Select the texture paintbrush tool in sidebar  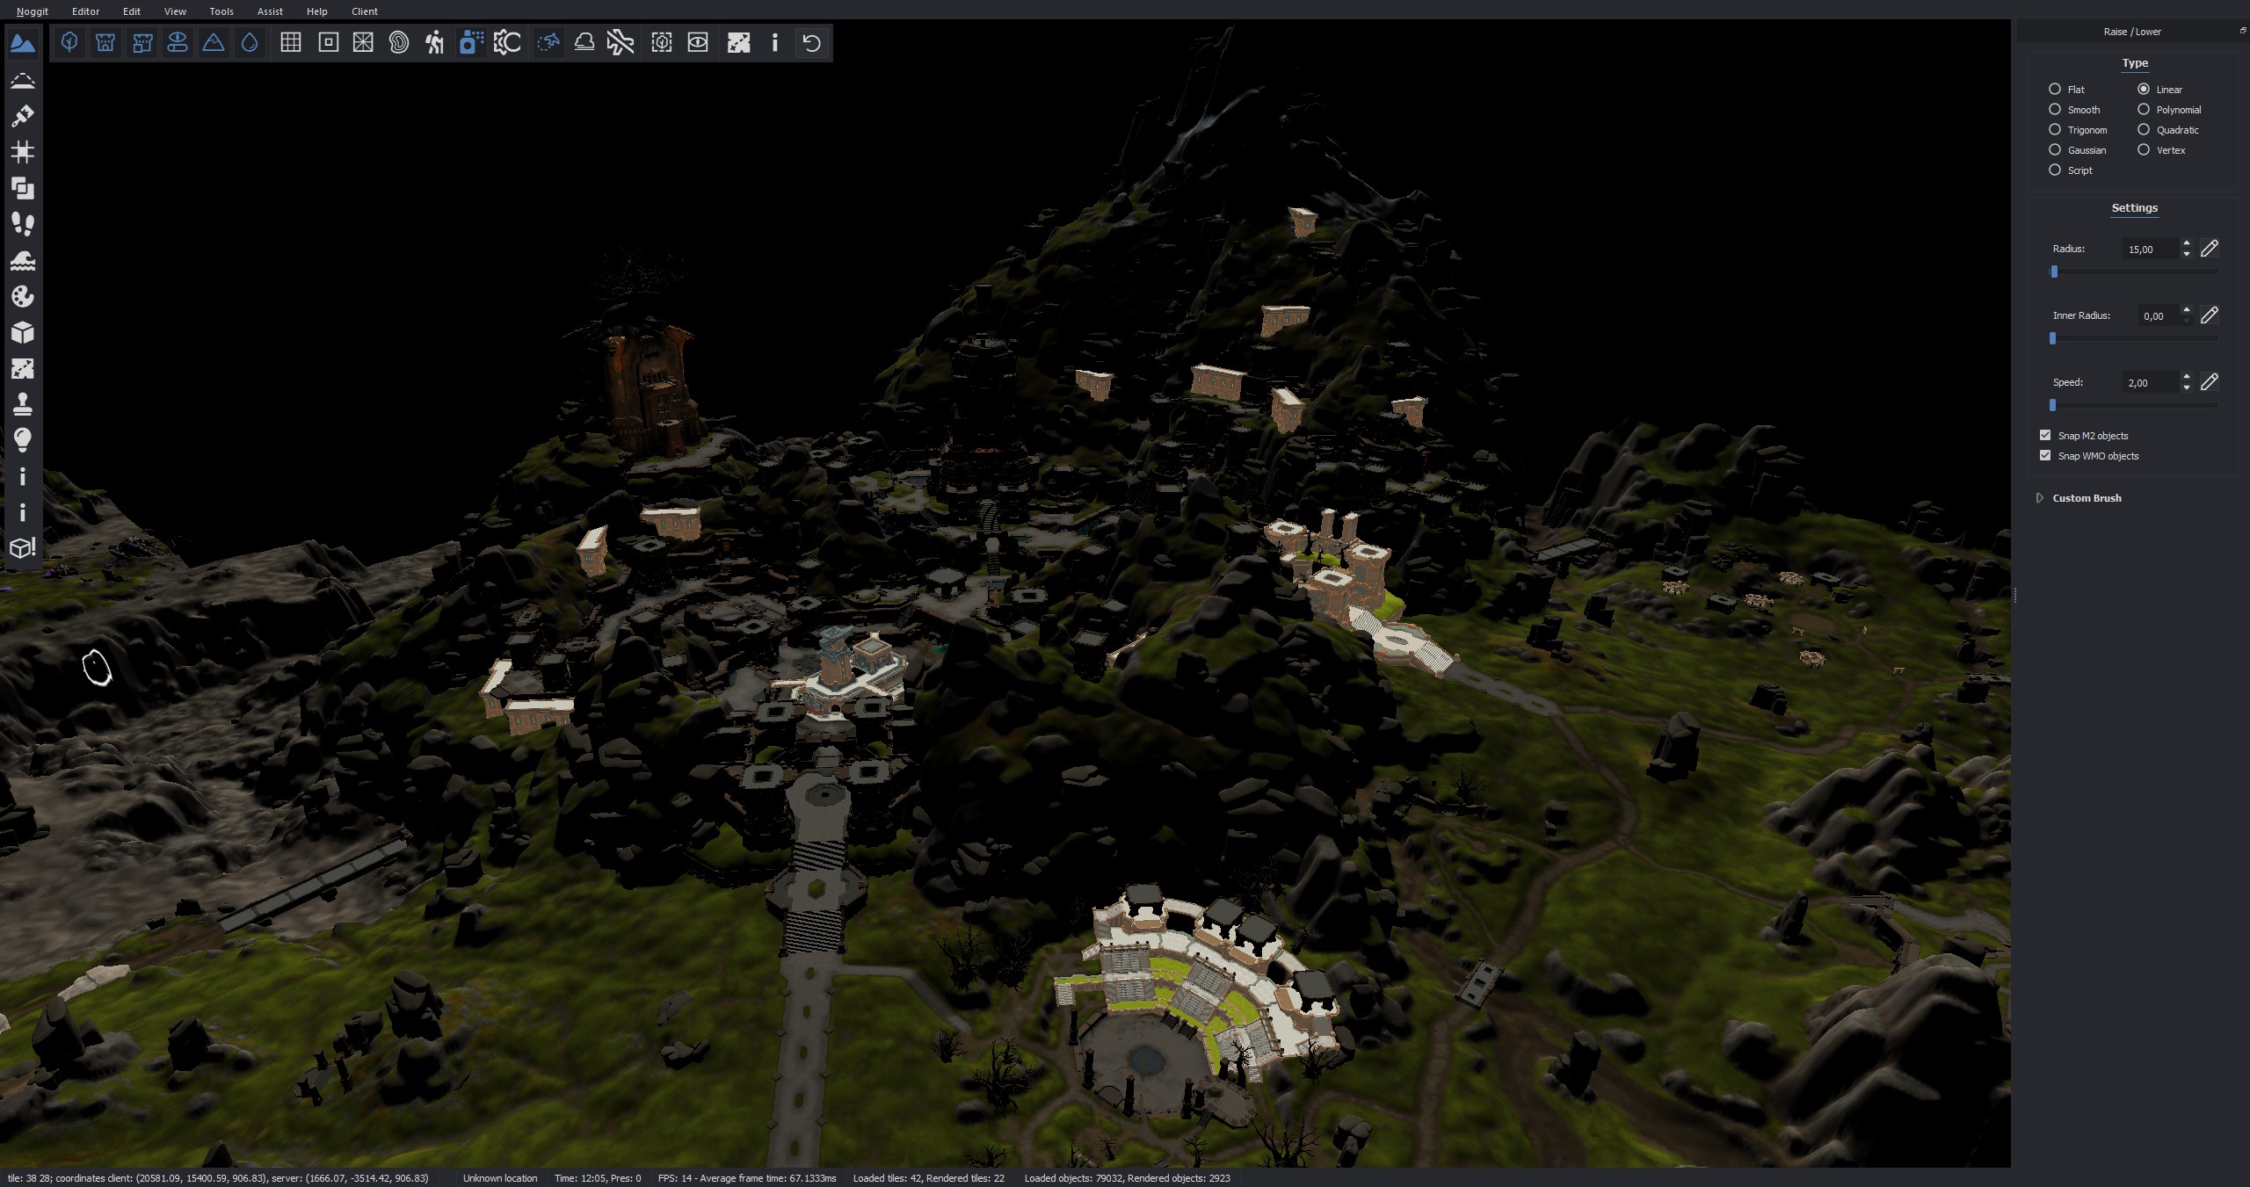click(x=23, y=116)
